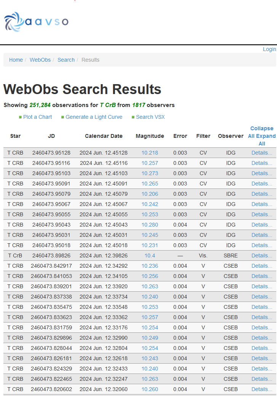Select 251,284 observations count text
Image resolution: width=277 pixels, height=396 pixels.
coord(40,105)
